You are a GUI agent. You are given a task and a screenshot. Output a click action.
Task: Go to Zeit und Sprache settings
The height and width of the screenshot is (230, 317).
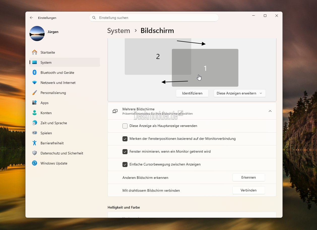[54, 123]
